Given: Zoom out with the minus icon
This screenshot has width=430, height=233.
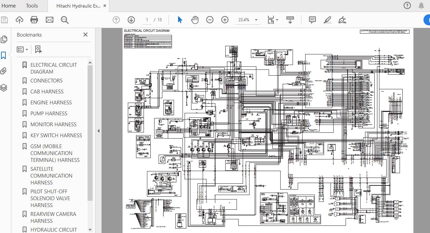Looking at the screenshot, I should [210, 20].
